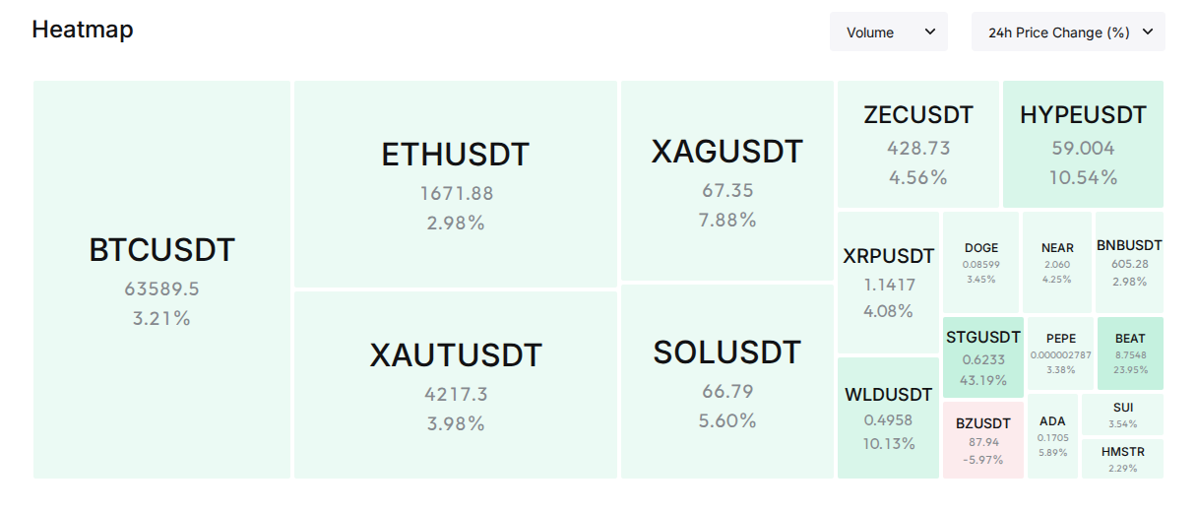Select the STGUSDT tile showing 43.19%
This screenshot has width=1197, height=512.
[982, 357]
